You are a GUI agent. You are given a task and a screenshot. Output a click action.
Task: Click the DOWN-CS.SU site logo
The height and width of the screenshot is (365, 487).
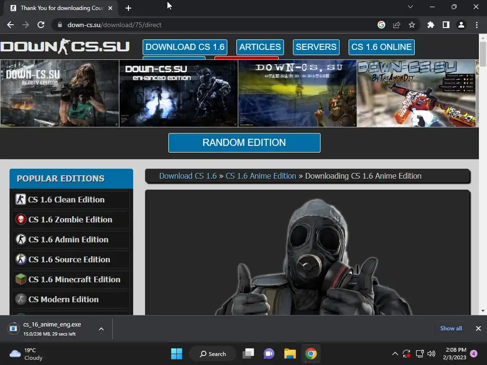[65, 47]
